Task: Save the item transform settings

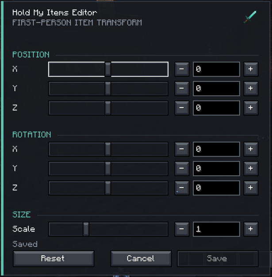Action: pos(218,258)
